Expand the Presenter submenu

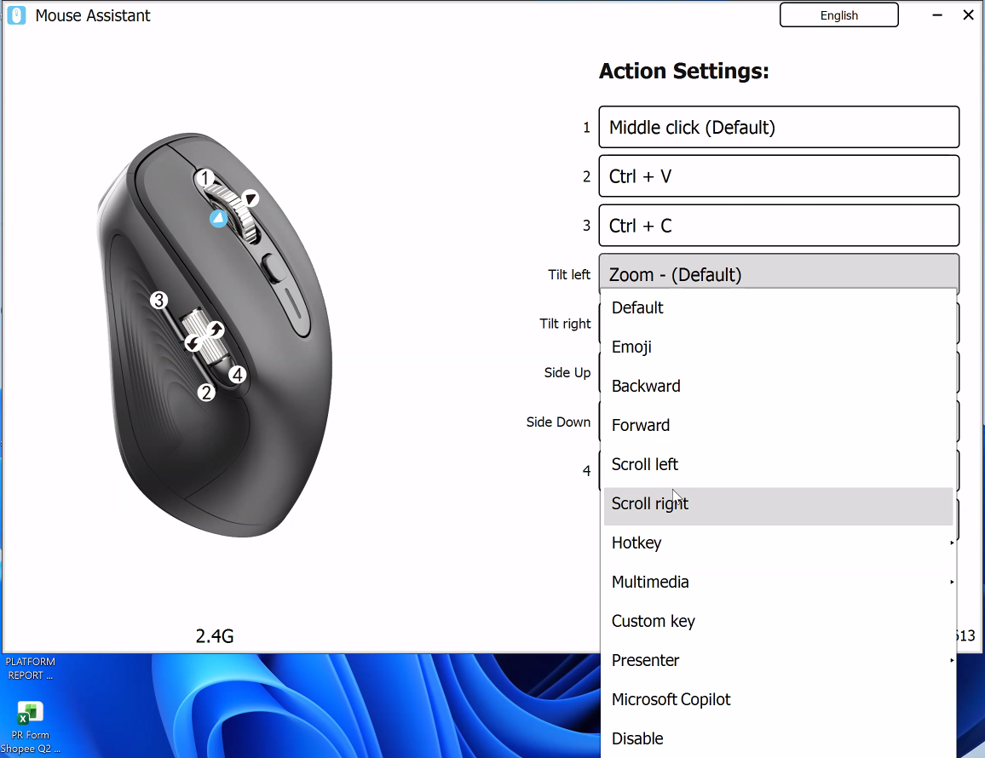[x=778, y=660]
